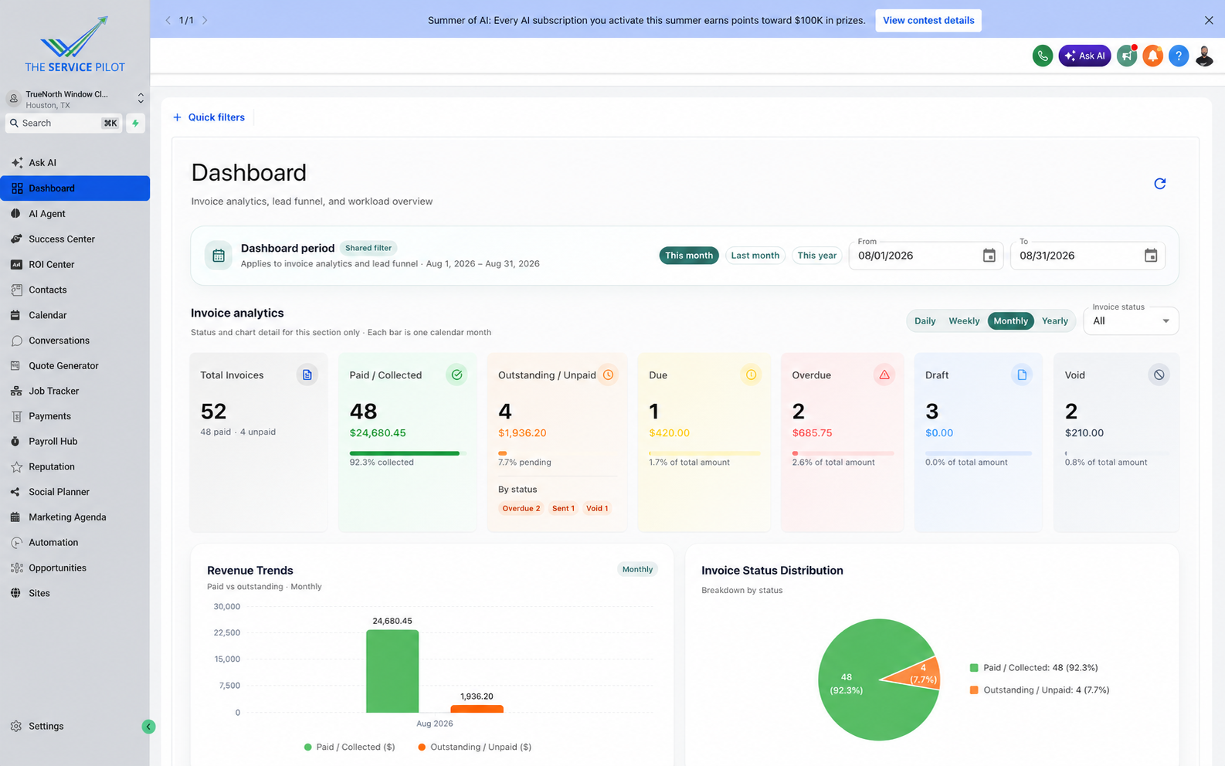This screenshot has height=766, width=1225.
Task: Go to next announcement banner
Action: click(205, 20)
